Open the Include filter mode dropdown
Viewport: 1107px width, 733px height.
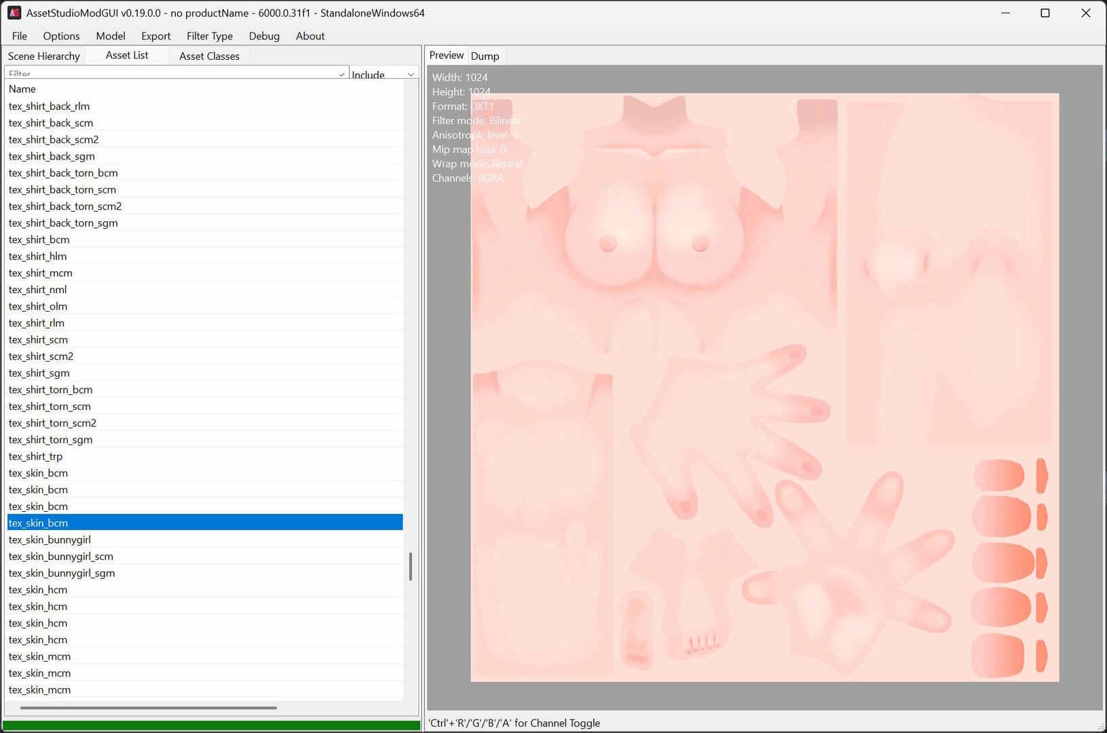tap(383, 74)
